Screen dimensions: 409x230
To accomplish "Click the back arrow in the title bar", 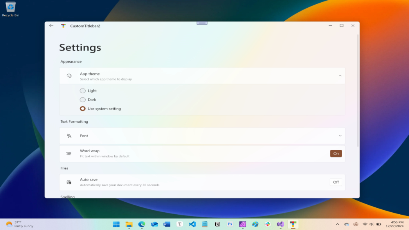I will (x=51, y=25).
